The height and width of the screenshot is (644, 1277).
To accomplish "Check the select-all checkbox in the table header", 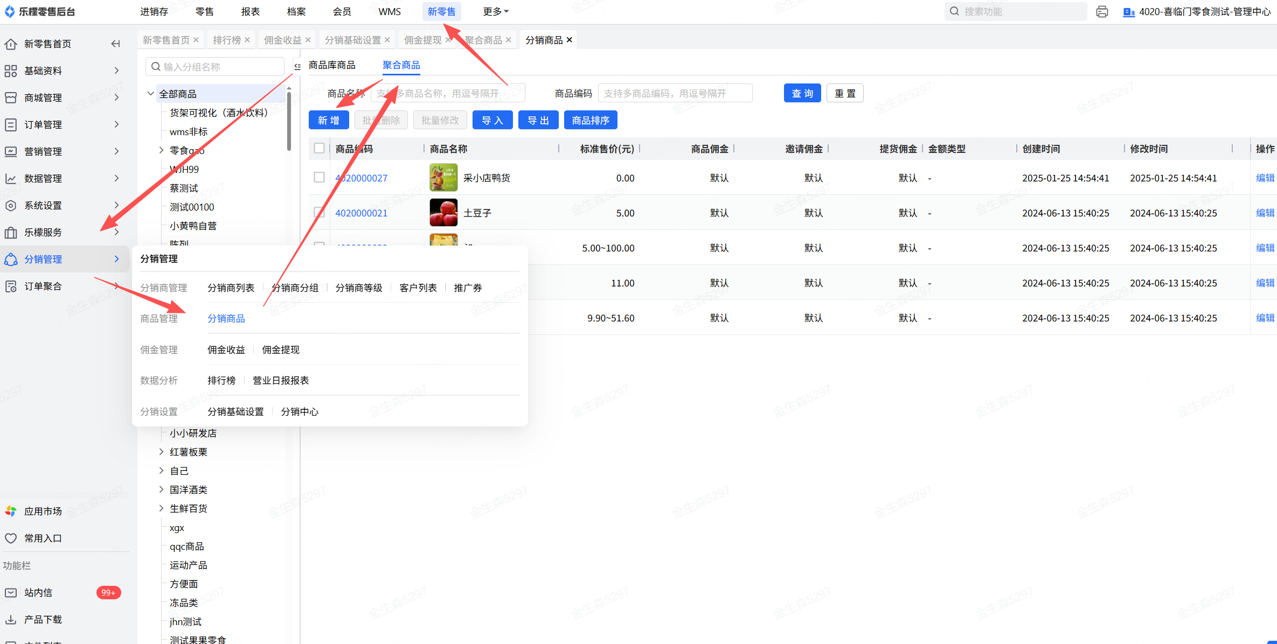I will click(319, 148).
